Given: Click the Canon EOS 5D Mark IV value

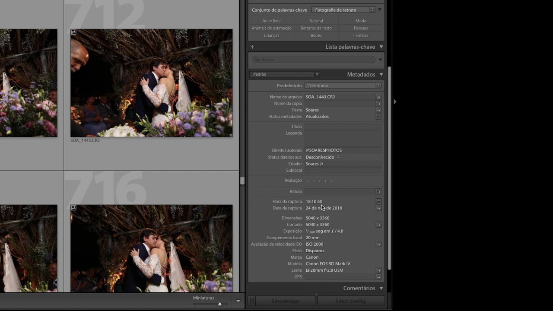Looking at the screenshot, I should tap(328, 264).
